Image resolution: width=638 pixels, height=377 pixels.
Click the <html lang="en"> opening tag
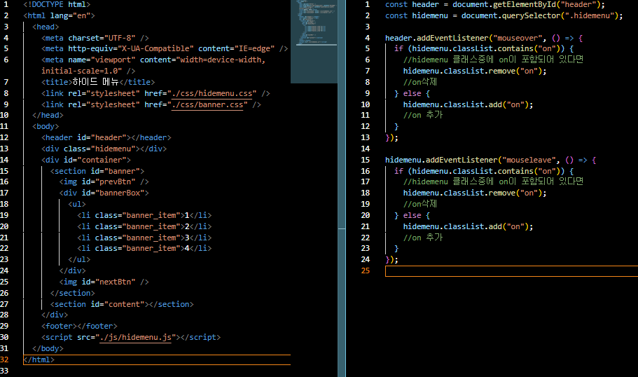[59, 15]
